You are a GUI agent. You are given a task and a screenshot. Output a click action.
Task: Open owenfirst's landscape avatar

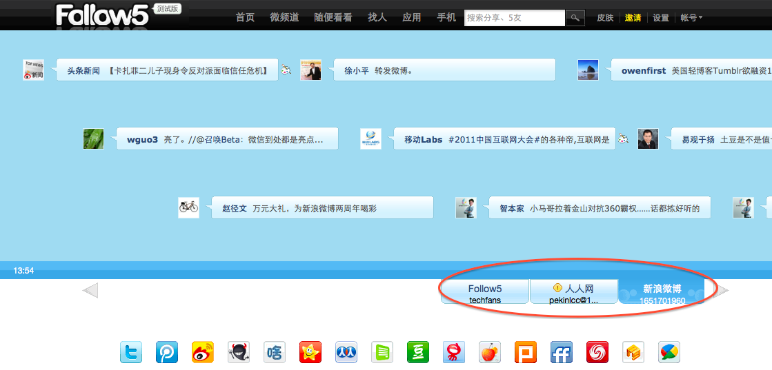(588, 70)
